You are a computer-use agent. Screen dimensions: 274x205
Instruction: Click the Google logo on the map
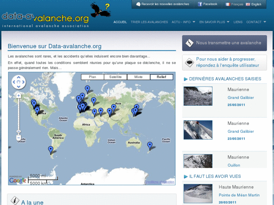click(18, 181)
